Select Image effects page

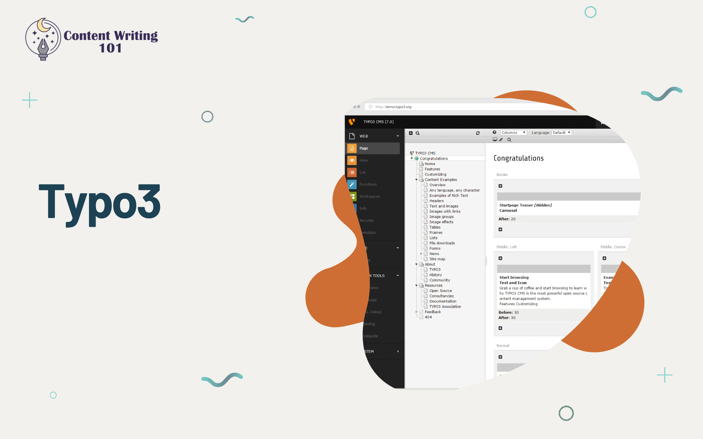(441, 222)
